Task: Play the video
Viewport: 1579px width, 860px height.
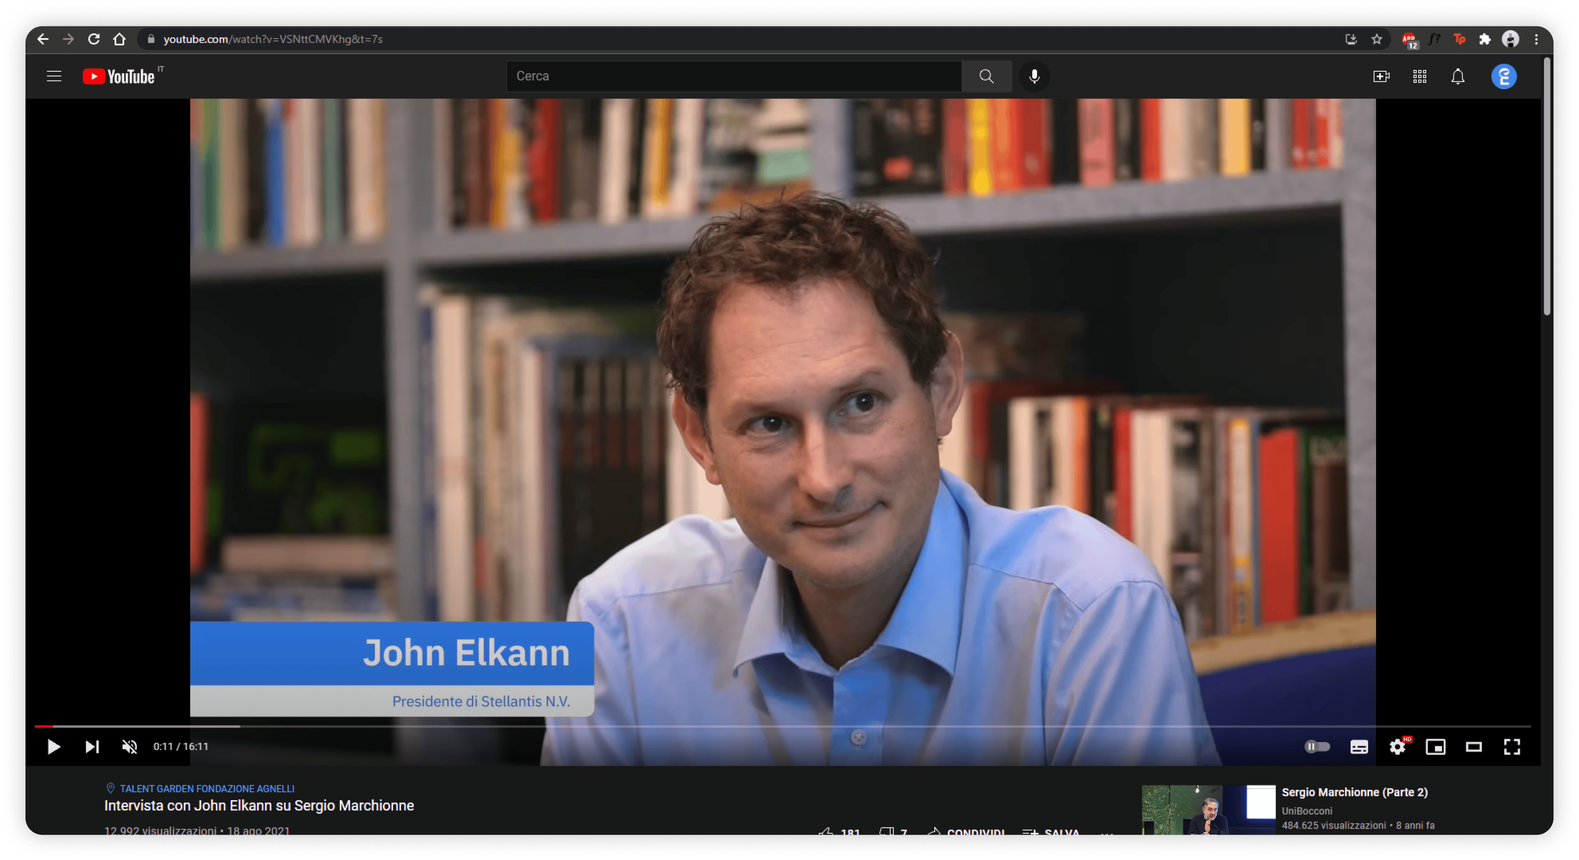Action: tap(53, 747)
